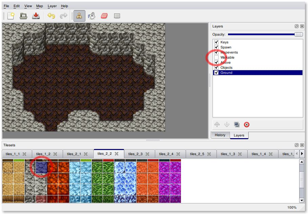Select the Rectangular Select tool
This screenshot has width=308, height=214.
(117, 16)
